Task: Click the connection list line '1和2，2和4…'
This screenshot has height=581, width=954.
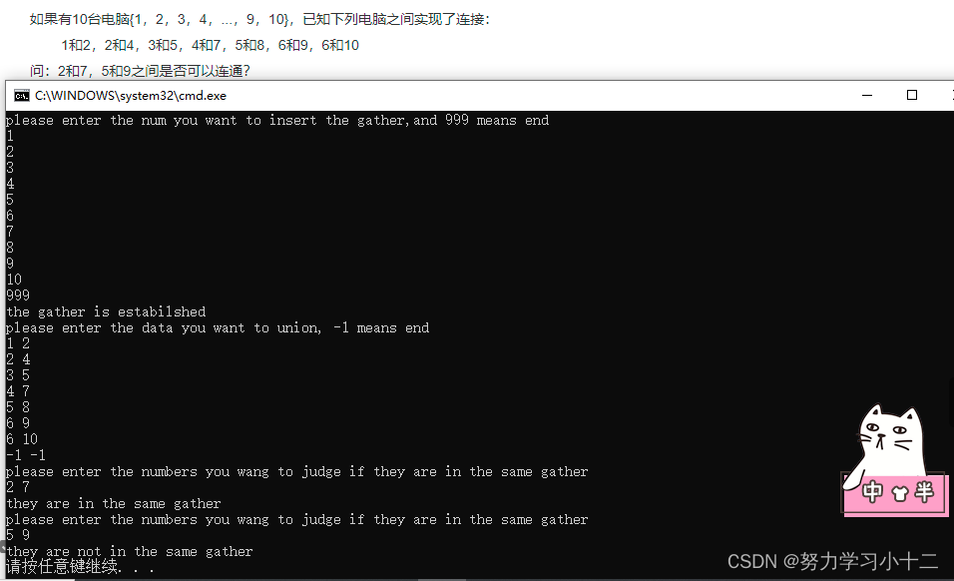Action: click(x=210, y=45)
